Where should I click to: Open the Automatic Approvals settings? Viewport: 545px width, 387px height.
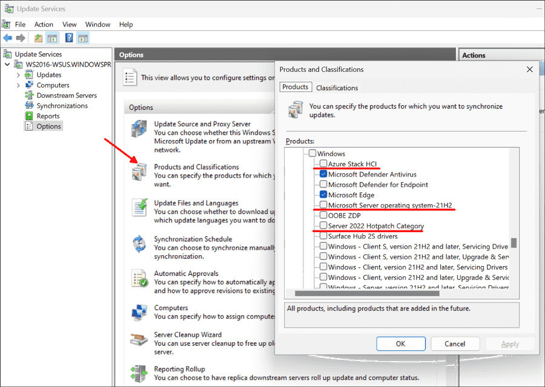pyautogui.click(x=185, y=273)
